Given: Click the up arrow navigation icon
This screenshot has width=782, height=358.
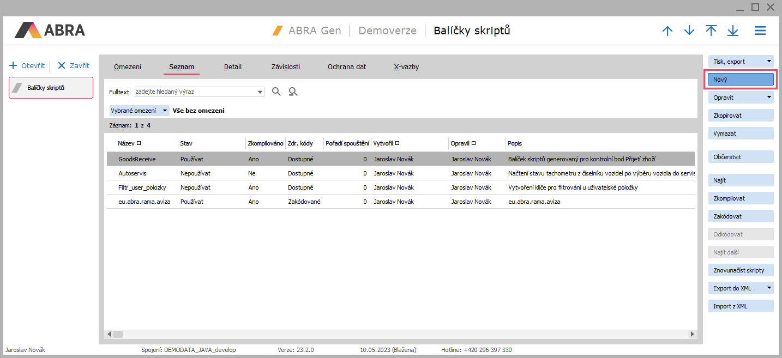Looking at the screenshot, I should pos(667,31).
